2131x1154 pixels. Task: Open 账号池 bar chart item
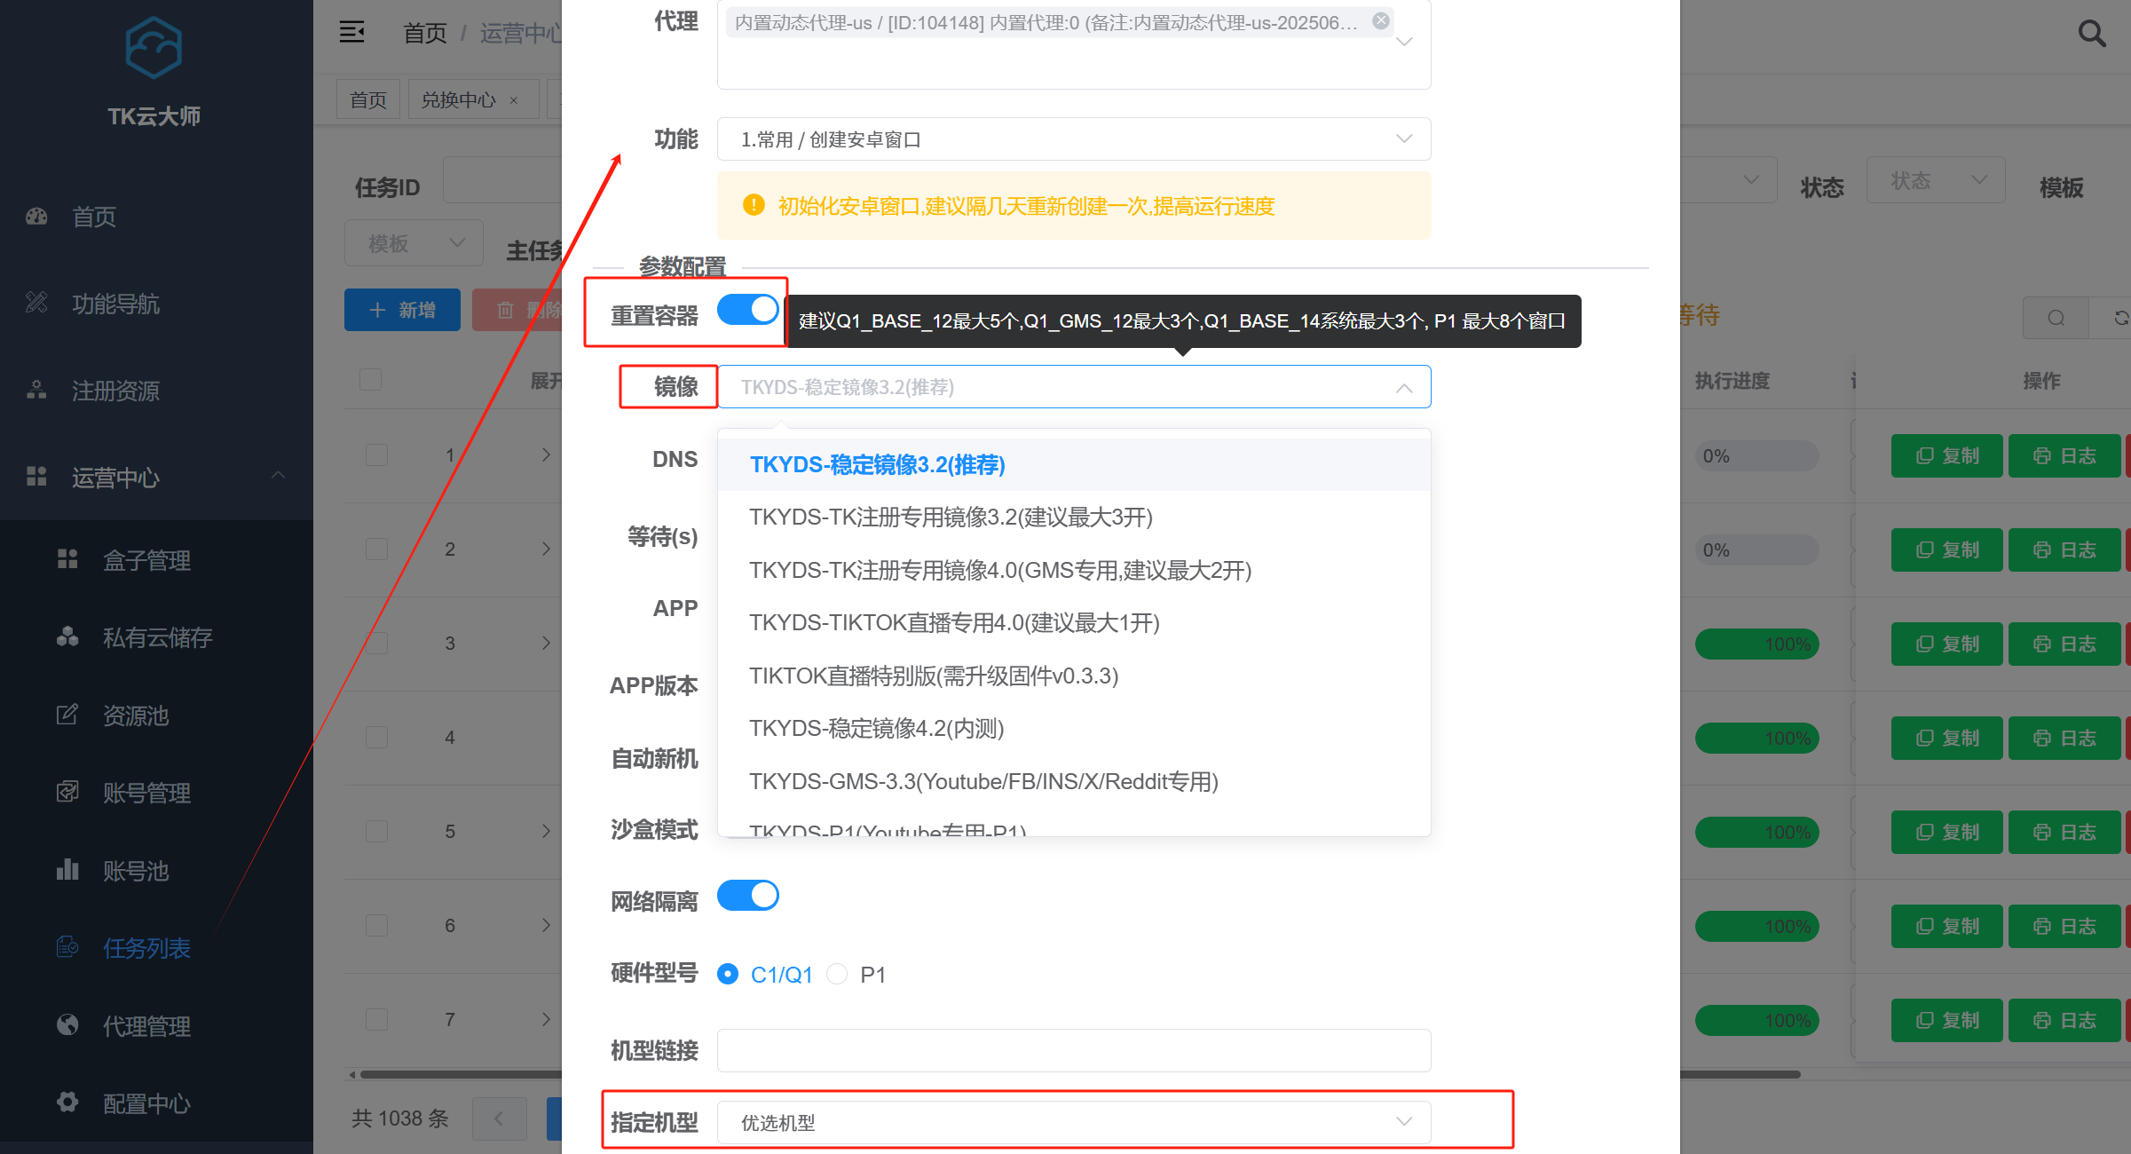point(135,871)
